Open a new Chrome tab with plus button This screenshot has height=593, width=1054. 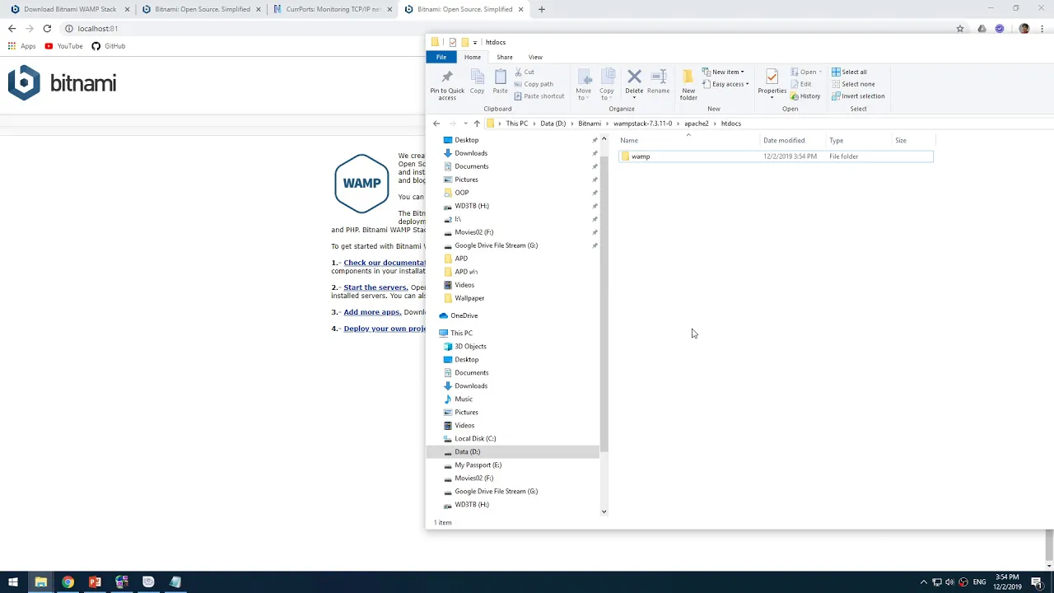(541, 9)
